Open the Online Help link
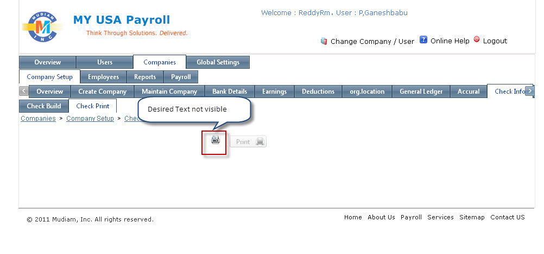 coord(450,41)
